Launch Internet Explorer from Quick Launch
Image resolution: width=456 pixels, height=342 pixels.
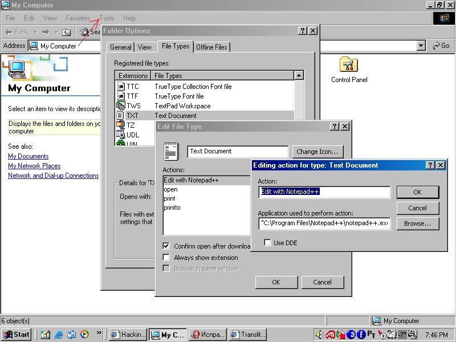click(x=59, y=335)
